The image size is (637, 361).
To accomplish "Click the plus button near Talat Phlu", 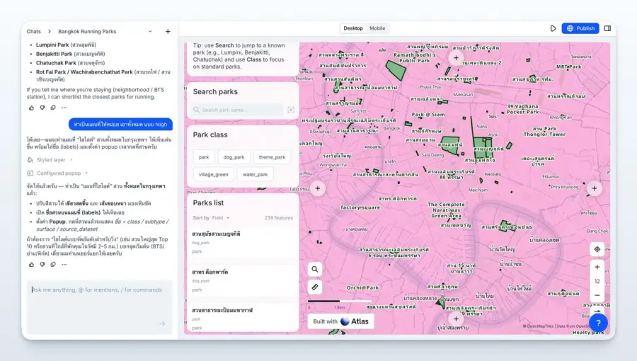I will tap(318, 188).
